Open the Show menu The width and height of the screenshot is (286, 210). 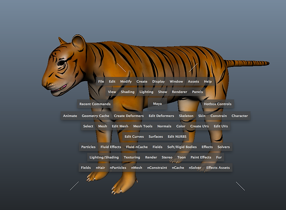(163, 92)
